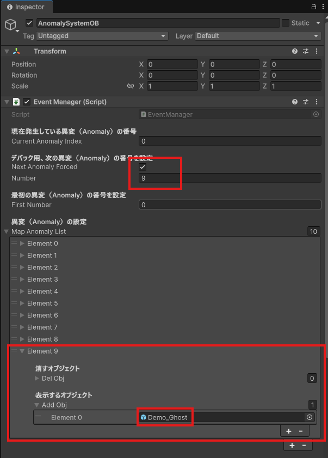The height and width of the screenshot is (458, 328).
Task: Click the GameObject cube icon selector
Action: point(10,25)
